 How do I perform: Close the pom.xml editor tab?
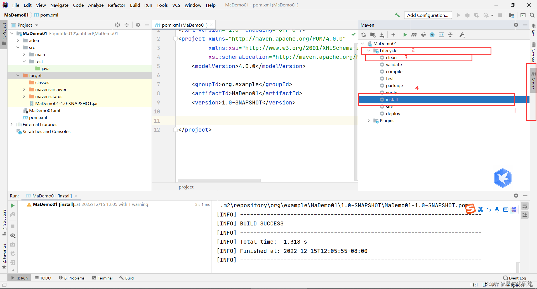(x=211, y=25)
